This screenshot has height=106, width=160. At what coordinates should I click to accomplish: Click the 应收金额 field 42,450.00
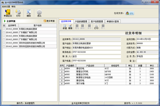point(147,52)
